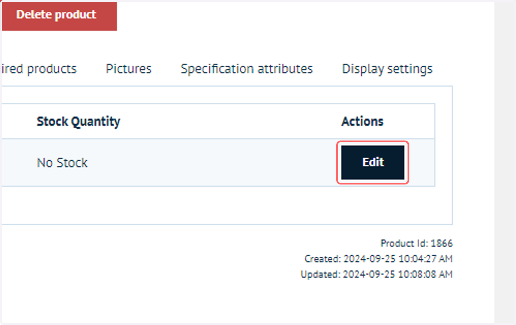
Task: Click the gray strip at the page's right edge
Action: coord(504,162)
